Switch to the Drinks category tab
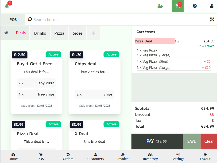 click(x=40, y=33)
